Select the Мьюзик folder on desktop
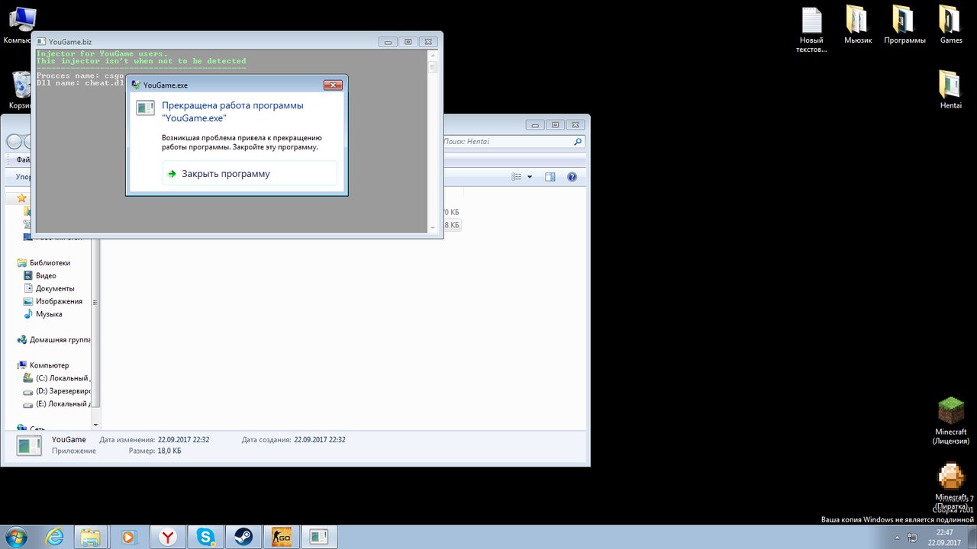 [x=858, y=25]
